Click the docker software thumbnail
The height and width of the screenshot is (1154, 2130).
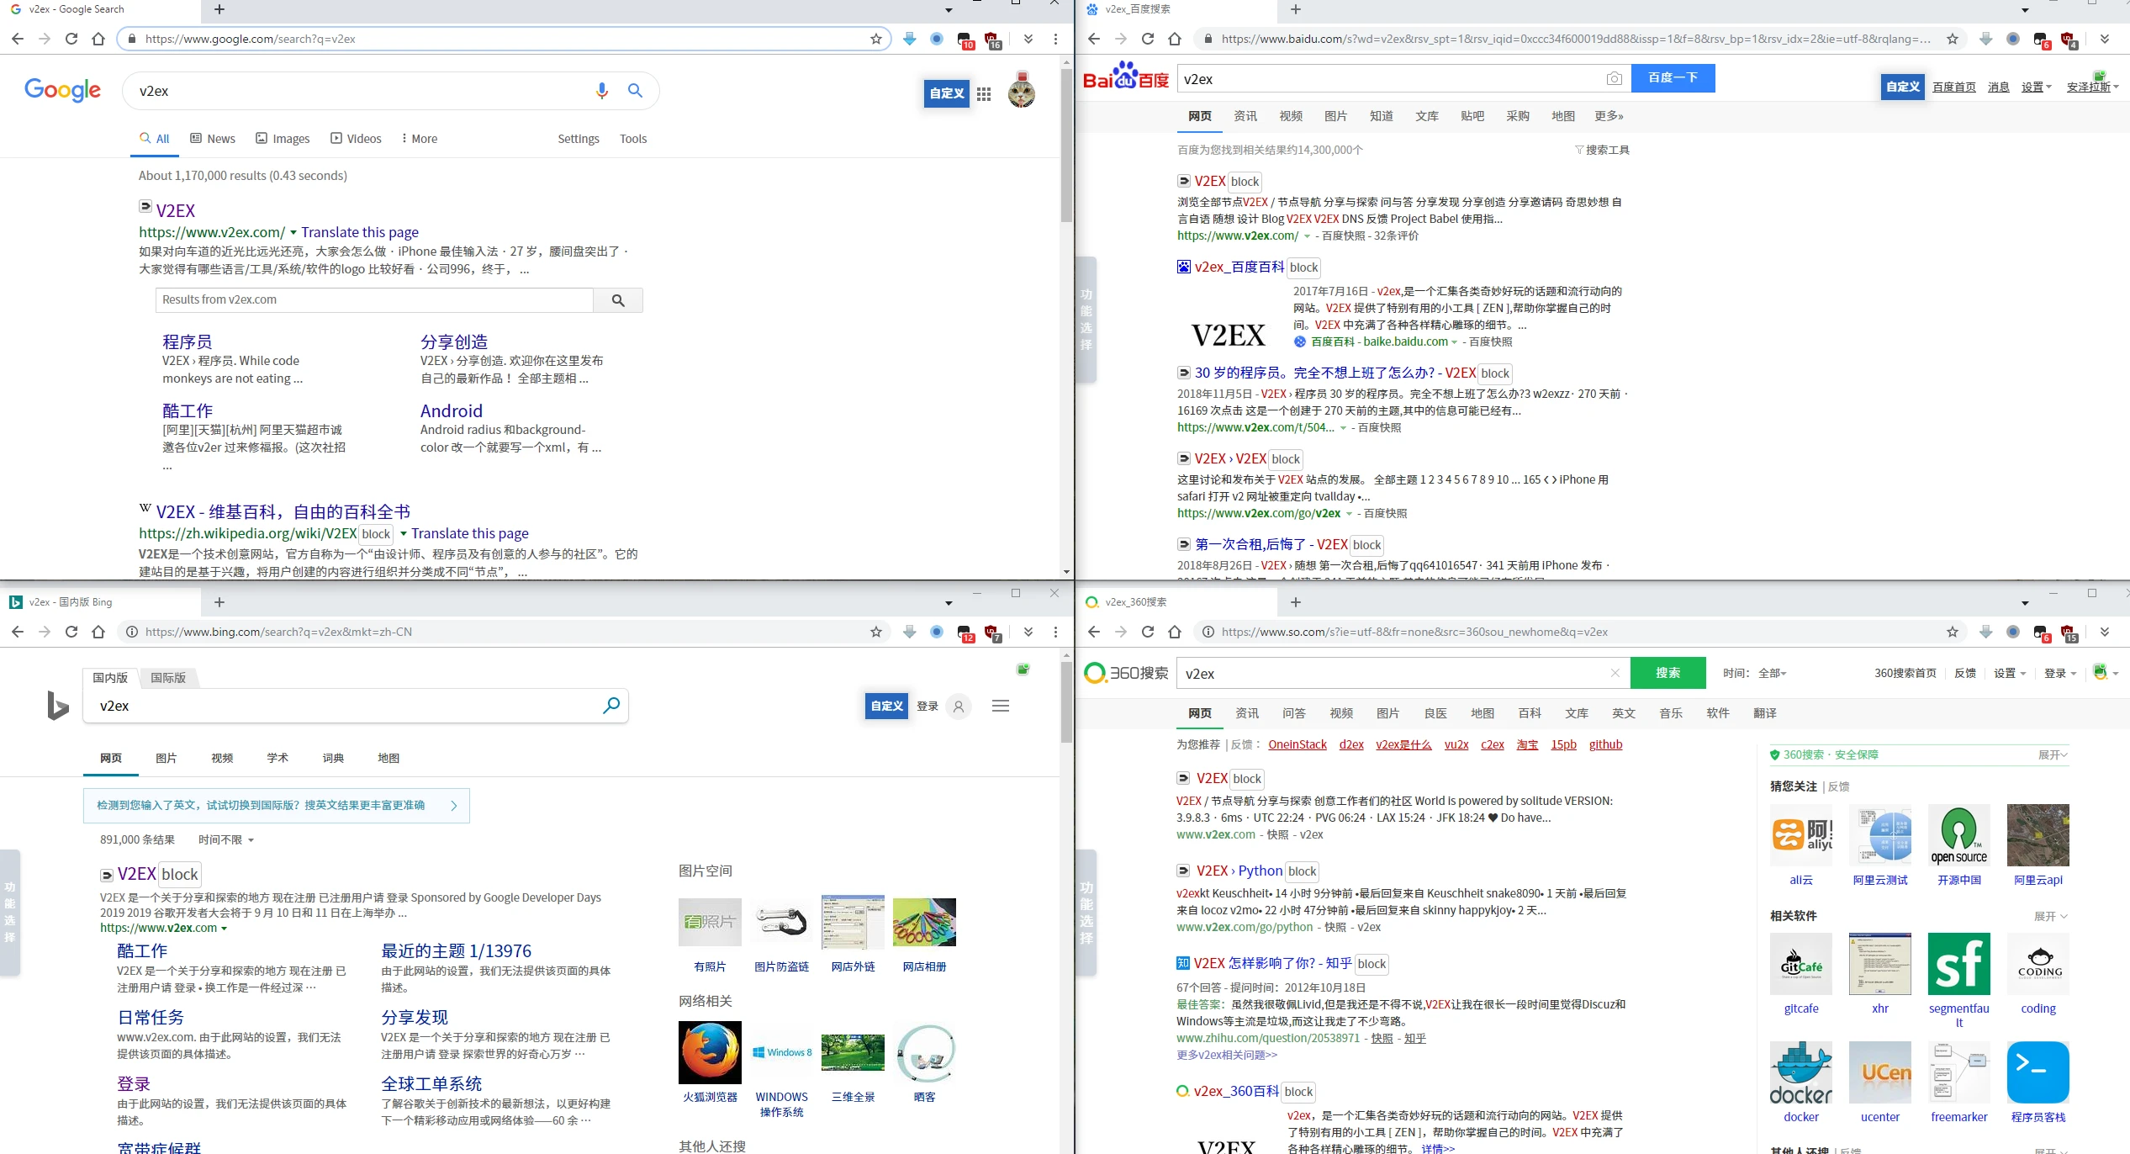tap(1801, 1072)
